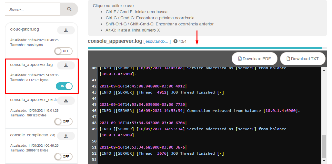Download the console_compilacao.log file
Image resolution: width=332 pixels, height=164 pixels.
coord(66,136)
